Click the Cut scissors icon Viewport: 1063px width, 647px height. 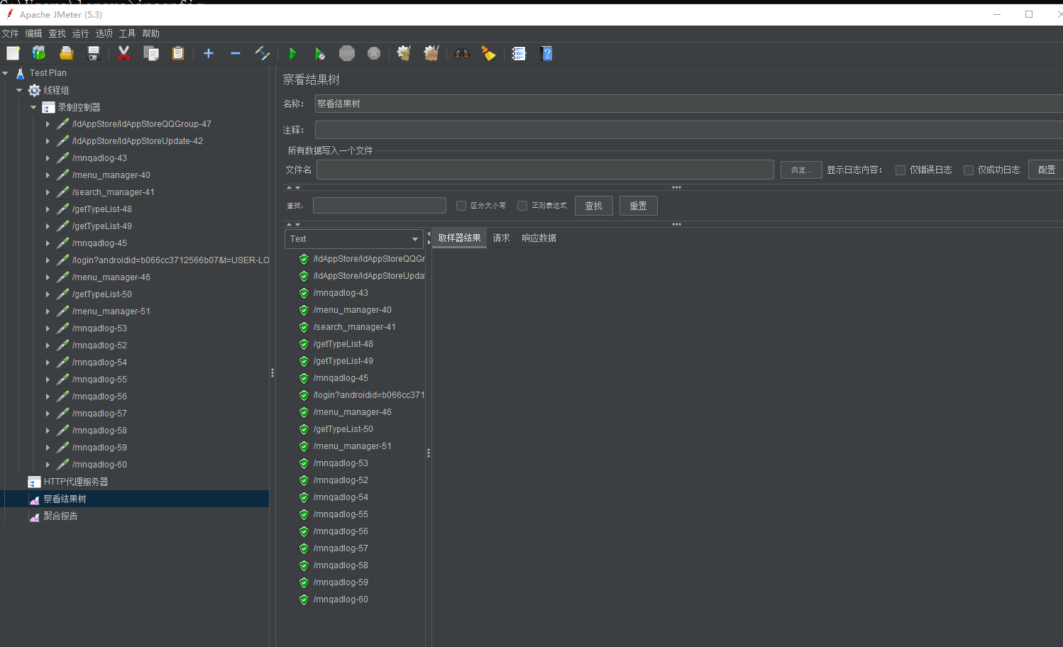[x=124, y=53]
